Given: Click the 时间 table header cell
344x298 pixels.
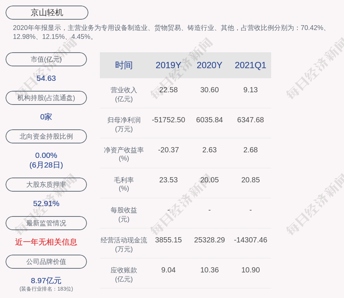Looking at the screenshot, I should [124, 65].
